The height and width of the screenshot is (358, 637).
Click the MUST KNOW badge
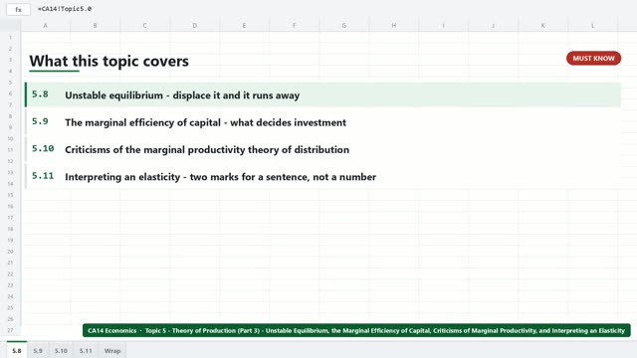[593, 59]
